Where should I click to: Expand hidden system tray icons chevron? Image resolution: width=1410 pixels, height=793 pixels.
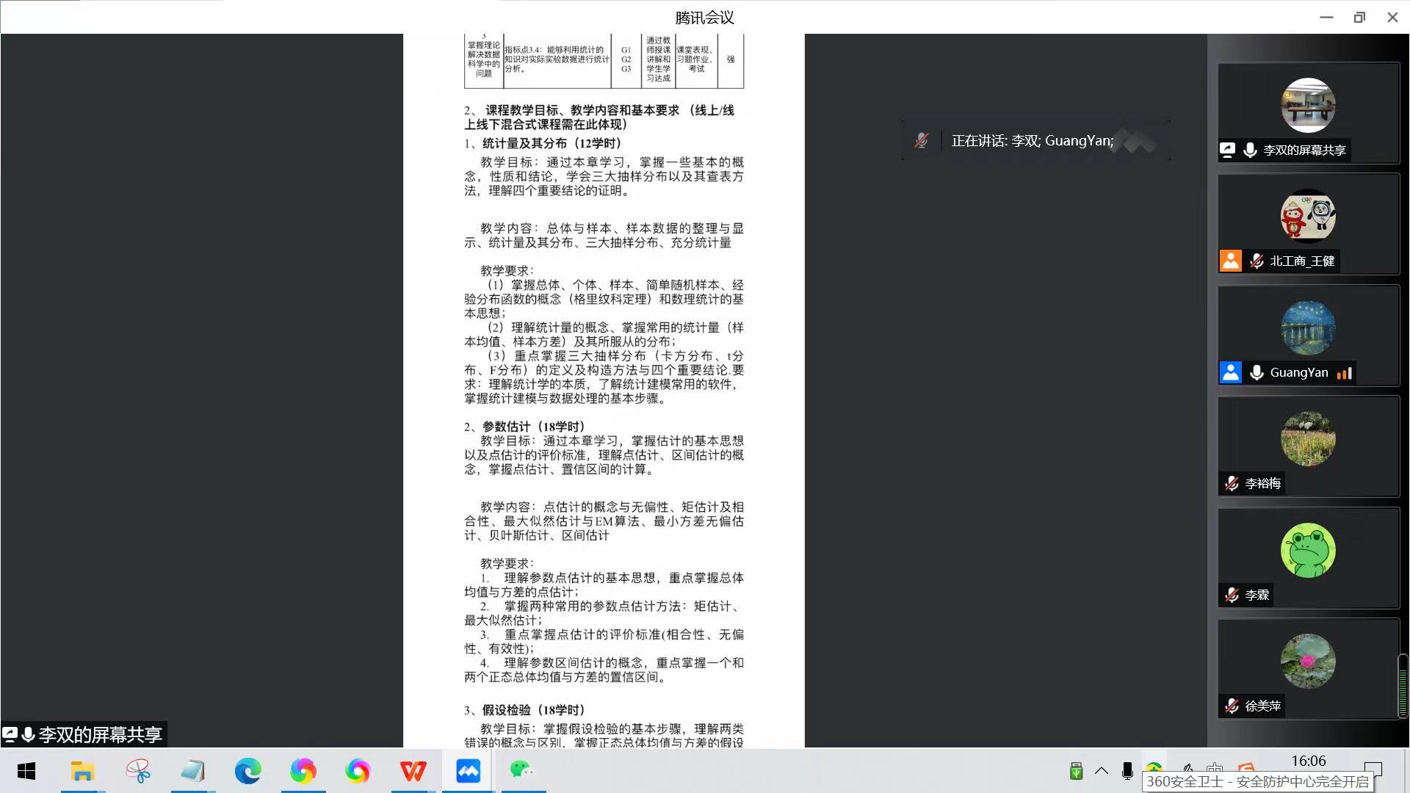click(x=1102, y=770)
